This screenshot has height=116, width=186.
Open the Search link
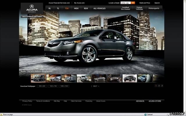point(157,3)
